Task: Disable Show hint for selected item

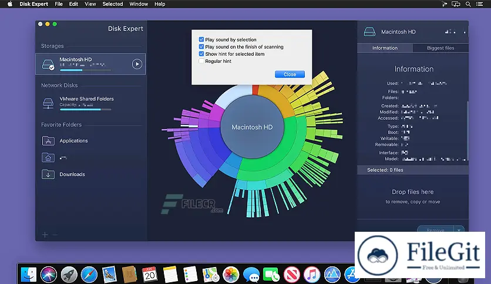Action: tap(201, 54)
